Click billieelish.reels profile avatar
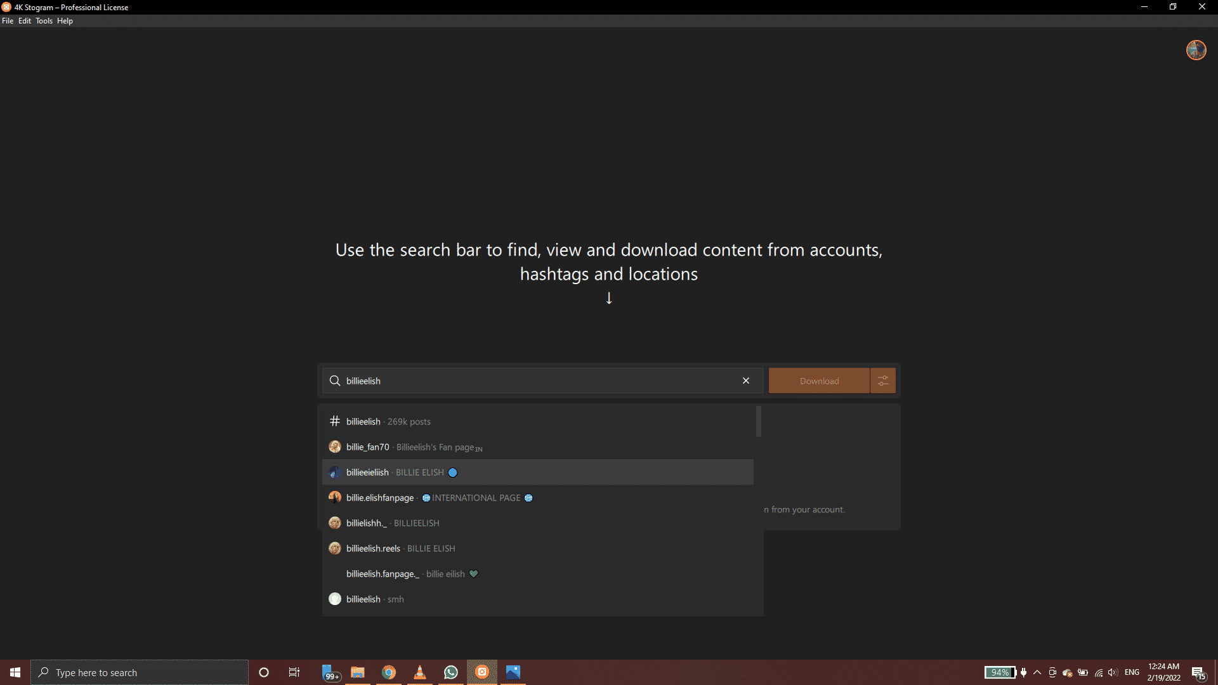The image size is (1218, 685). click(x=335, y=549)
